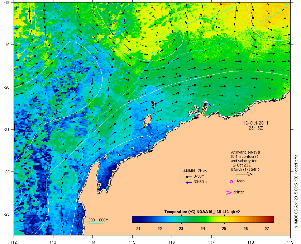Click the magenta drifter arrow legend symbol
The image size is (301, 244).
(229, 193)
